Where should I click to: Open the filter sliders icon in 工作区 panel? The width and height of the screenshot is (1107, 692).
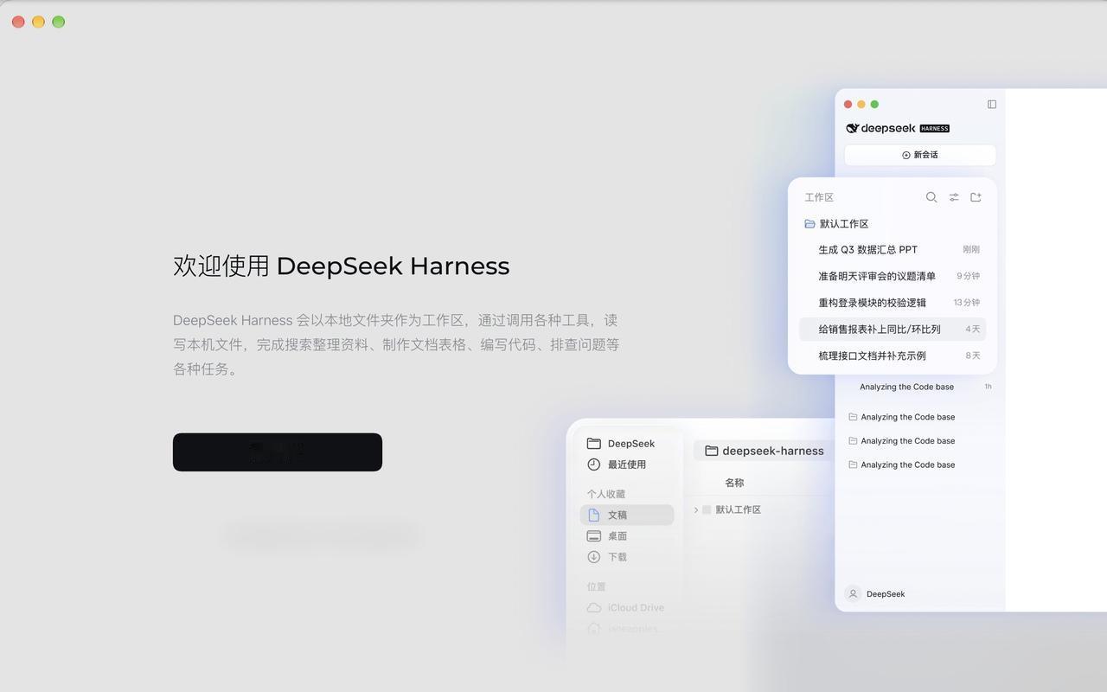954,197
